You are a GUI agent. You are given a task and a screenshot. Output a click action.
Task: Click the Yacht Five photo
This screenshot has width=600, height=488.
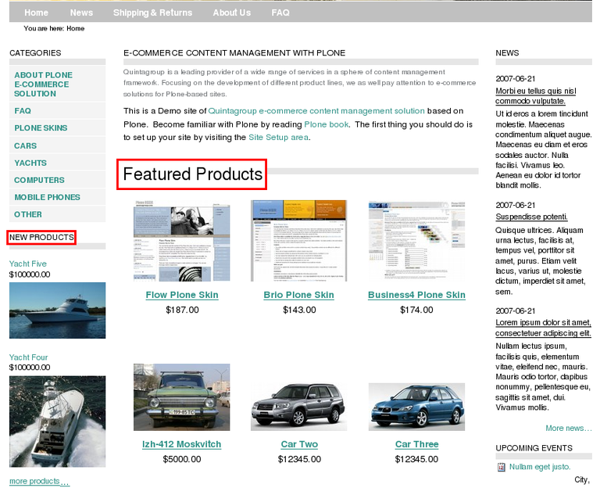[57, 310]
